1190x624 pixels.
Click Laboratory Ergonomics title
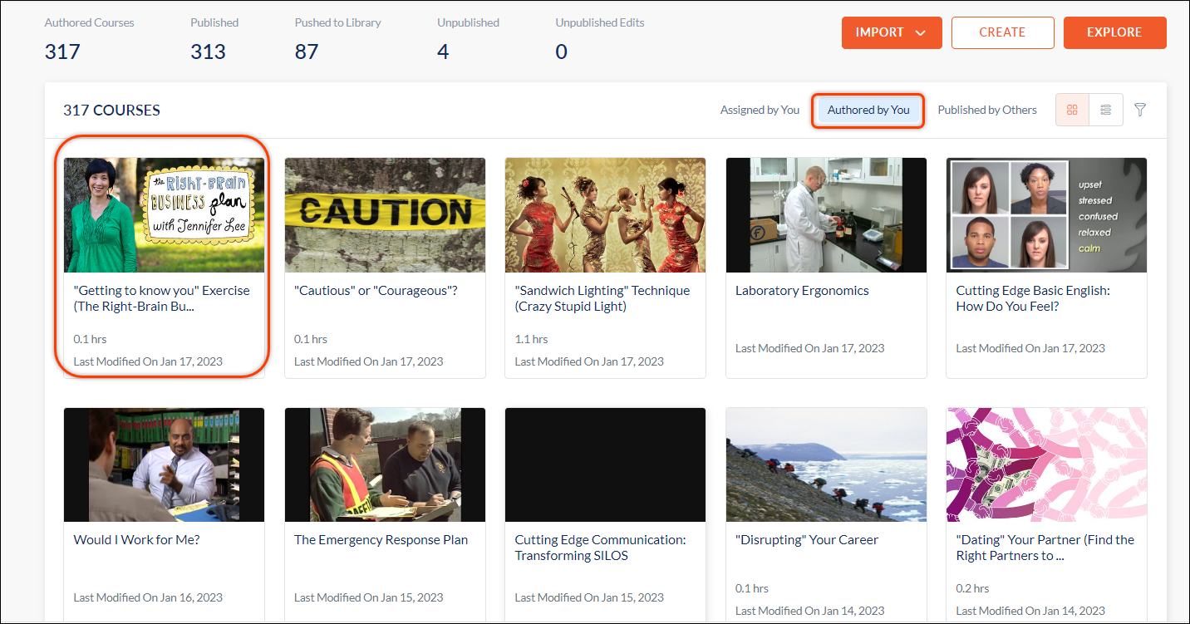[x=802, y=291]
